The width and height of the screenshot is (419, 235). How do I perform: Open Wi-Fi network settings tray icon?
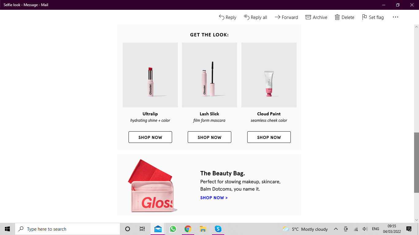356,229
